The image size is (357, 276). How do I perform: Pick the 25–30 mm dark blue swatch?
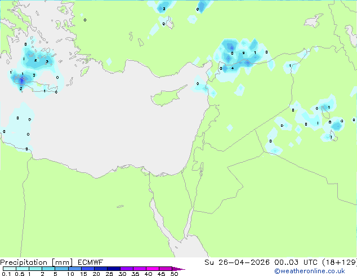click(113, 269)
